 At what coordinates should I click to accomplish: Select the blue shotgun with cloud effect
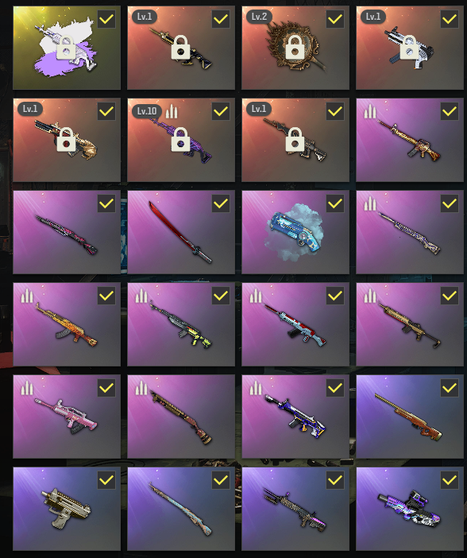[x=295, y=232]
